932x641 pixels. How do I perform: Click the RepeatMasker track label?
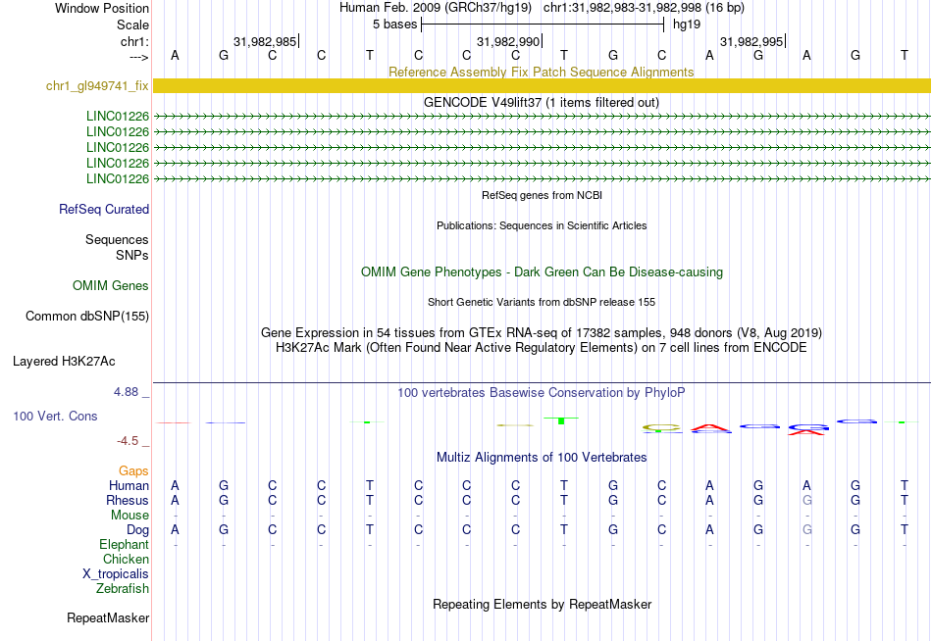click(x=108, y=617)
